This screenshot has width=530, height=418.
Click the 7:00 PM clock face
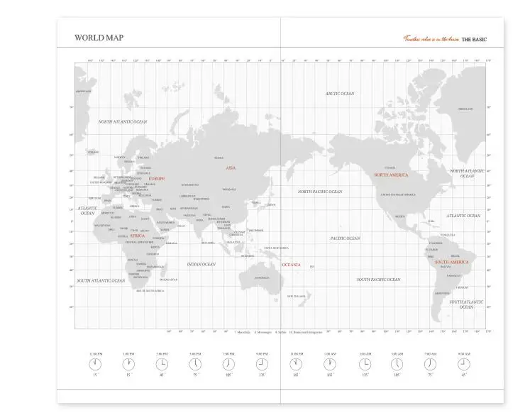point(228,364)
